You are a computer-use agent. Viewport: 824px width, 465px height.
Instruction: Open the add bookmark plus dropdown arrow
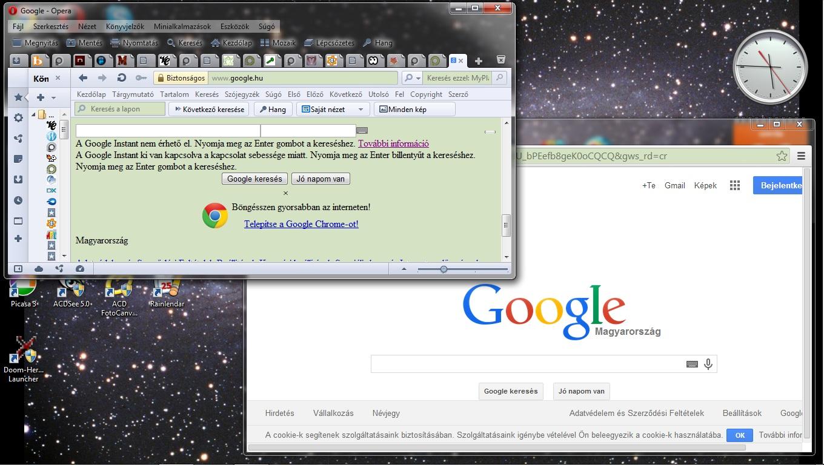[x=53, y=97]
